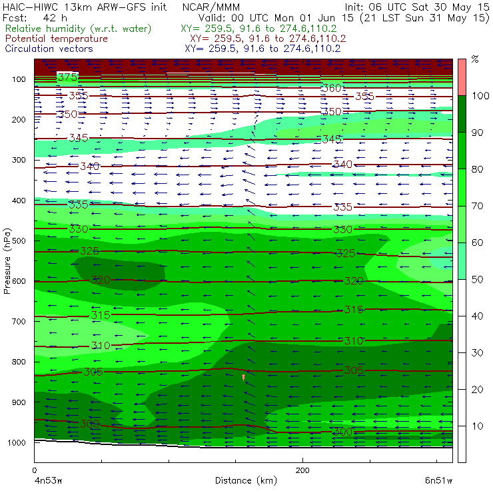This screenshot has width=493, height=493.
Task: Click the '0' distance tick label
Action: [x=35, y=470]
